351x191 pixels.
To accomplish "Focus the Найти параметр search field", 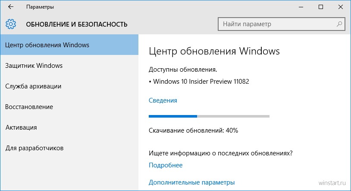I will (282, 24).
